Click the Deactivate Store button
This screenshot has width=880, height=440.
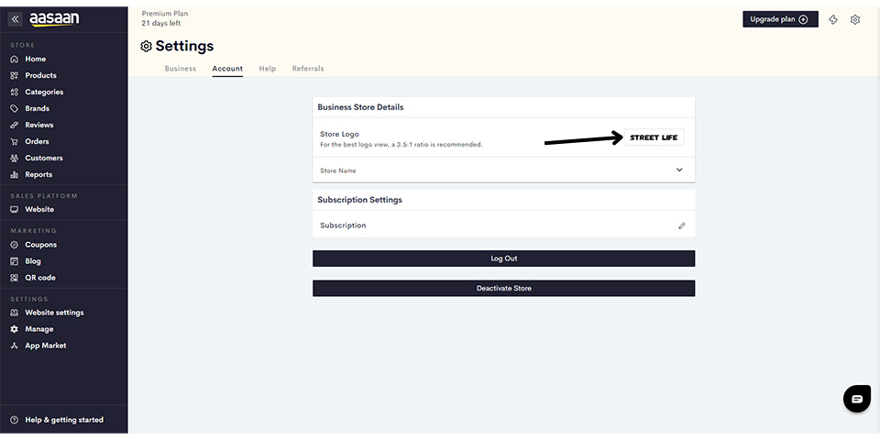click(x=503, y=289)
